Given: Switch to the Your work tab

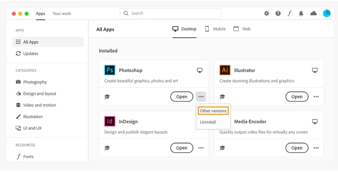Looking at the screenshot, I should (x=62, y=14).
